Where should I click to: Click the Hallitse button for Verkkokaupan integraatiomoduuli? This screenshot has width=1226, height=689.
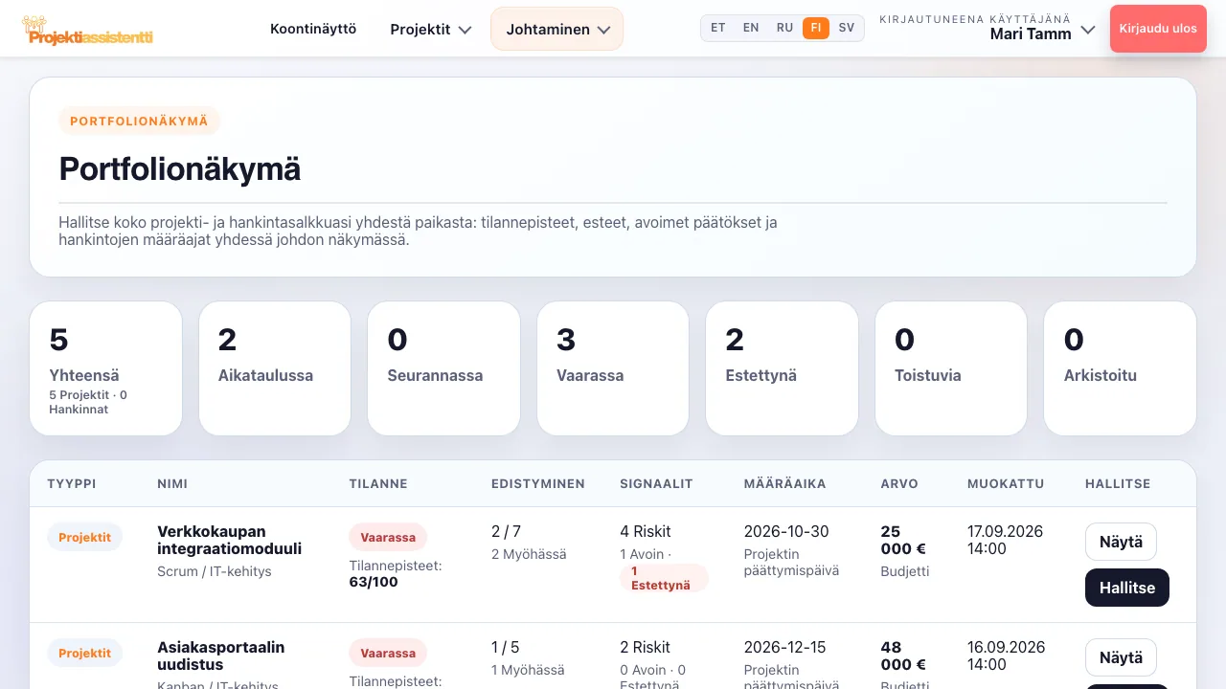pyautogui.click(x=1127, y=588)
